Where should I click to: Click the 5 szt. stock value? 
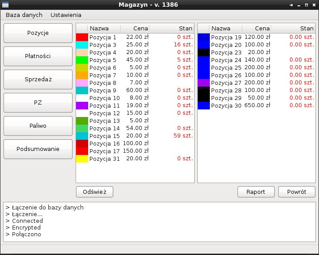point(185,60)
